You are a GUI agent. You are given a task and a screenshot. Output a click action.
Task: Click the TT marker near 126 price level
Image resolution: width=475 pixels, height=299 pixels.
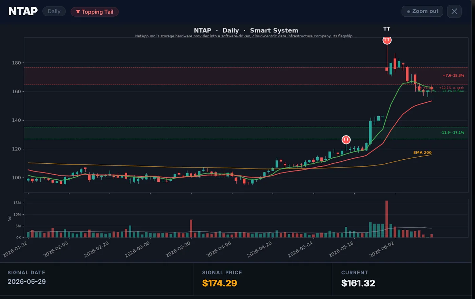pyautogui.click(x=346, y=139)
